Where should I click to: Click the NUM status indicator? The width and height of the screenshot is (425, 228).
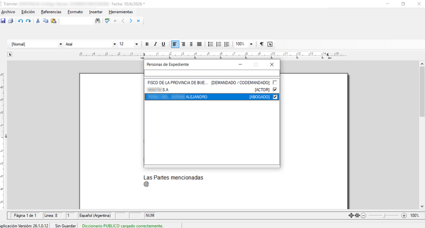[150, 216]
